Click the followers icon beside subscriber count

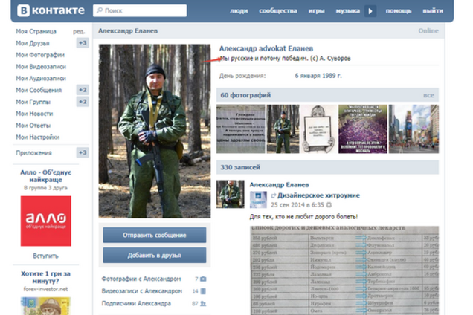click(x=203, y=303)
